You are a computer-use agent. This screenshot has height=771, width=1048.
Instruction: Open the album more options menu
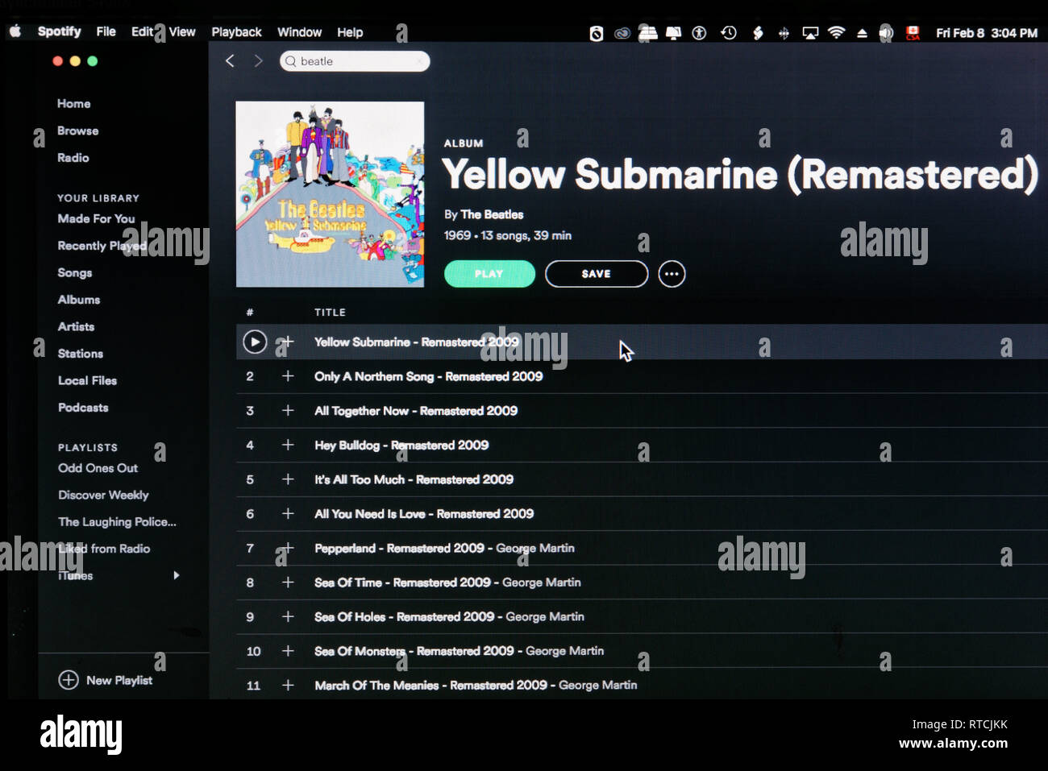click(x=672, y=274)
